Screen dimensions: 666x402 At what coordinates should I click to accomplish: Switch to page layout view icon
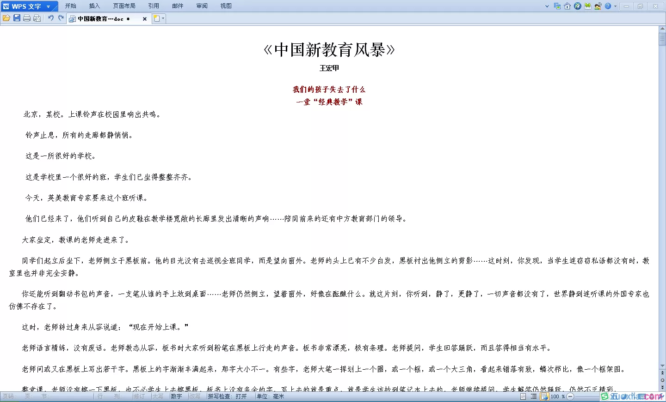523,396
